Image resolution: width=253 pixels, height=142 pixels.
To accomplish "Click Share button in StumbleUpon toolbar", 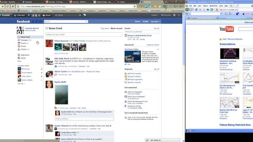I will pyautogui.click(x=47, y=15).
